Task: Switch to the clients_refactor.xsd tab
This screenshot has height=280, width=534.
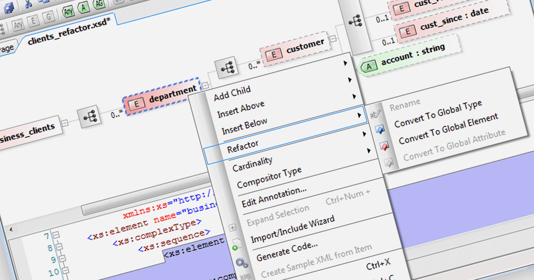Action: [x=67, y=36]
